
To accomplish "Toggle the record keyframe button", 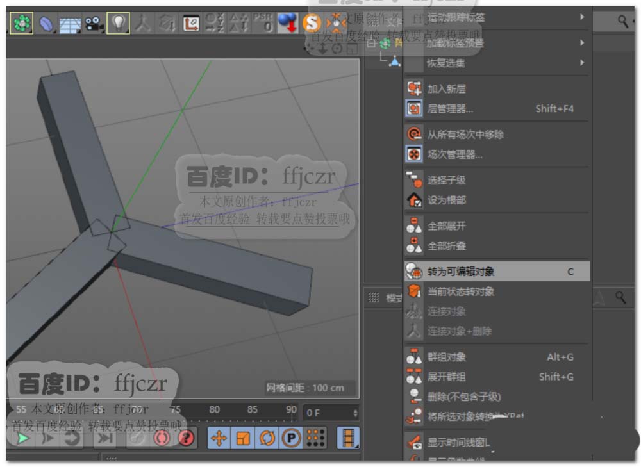I will [x=162, y=438].
